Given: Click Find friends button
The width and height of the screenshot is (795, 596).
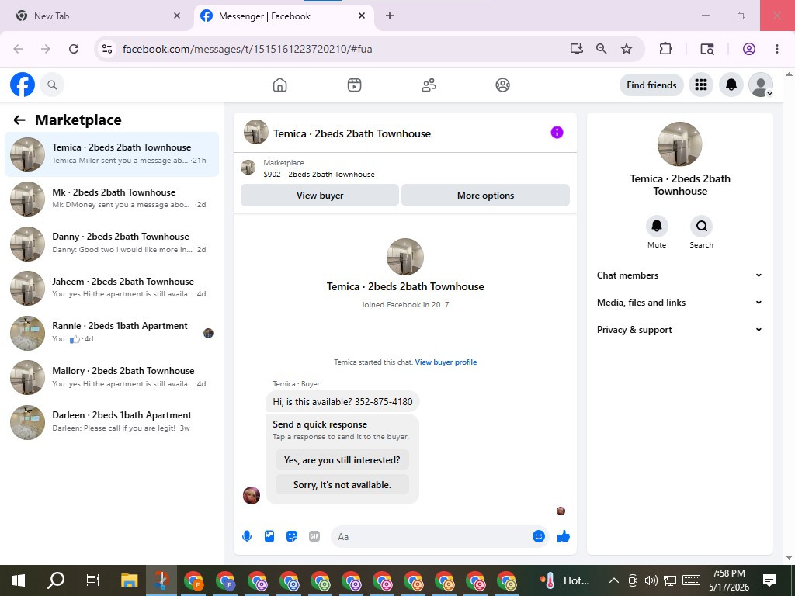Looking at the screenshot, I should (x=651, y=85).
